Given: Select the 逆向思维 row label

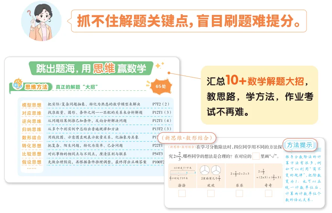Looking at the screenshot, I should [x=31, y=121].
